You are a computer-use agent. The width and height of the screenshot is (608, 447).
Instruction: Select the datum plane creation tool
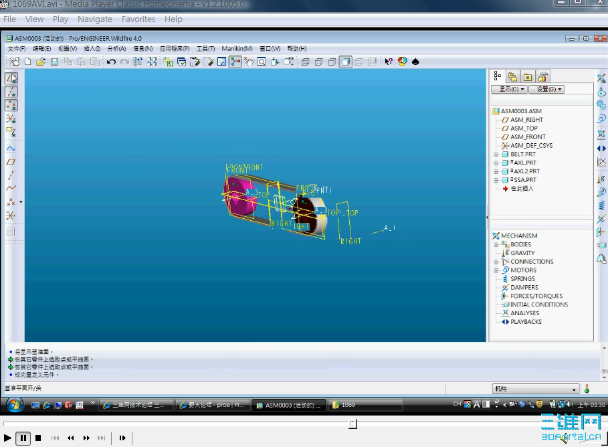click(x=11, y=162)
